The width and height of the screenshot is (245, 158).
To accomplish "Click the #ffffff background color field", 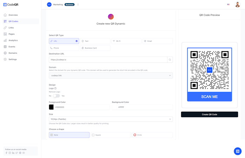I will 145,107.
